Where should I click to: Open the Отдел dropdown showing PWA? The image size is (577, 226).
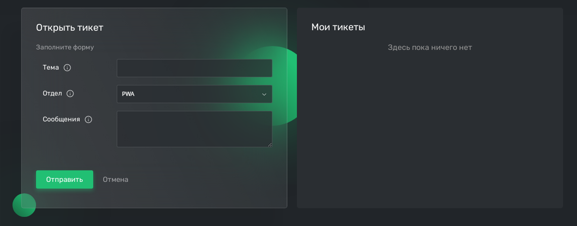(x=194, y=94)
